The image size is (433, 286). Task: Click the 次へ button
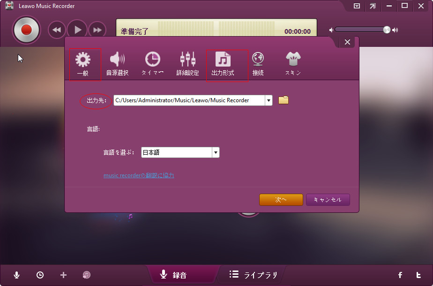281,200
